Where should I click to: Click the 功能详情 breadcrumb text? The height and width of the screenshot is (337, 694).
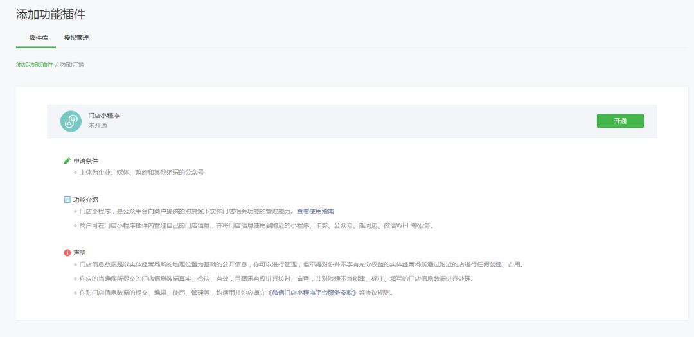pyautogui.click(x=72, y=64)
